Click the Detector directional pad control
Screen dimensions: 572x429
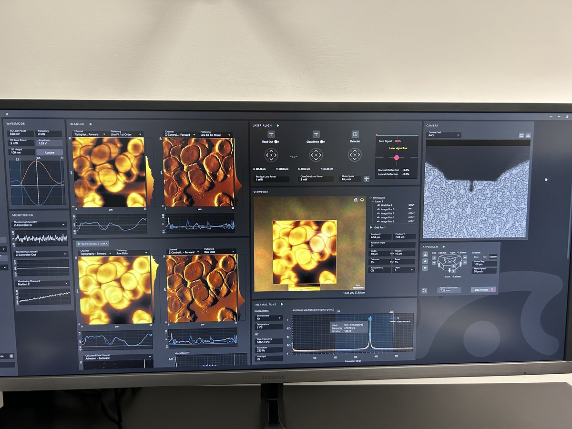[355, 155]
